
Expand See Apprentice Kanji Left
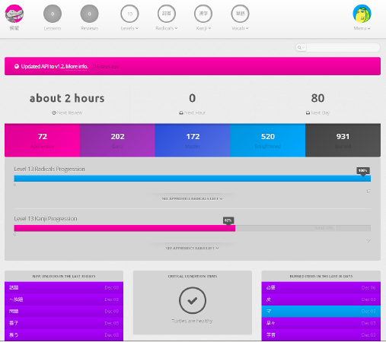point(193,249)
